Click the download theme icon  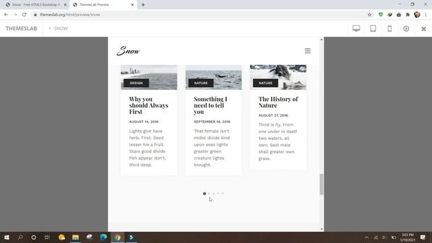coord(406,28)
